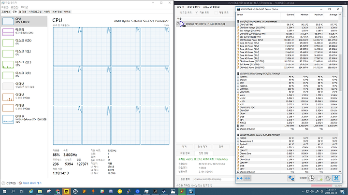Select Disk 0 (D:) in sidebar

tap(24, 43)
